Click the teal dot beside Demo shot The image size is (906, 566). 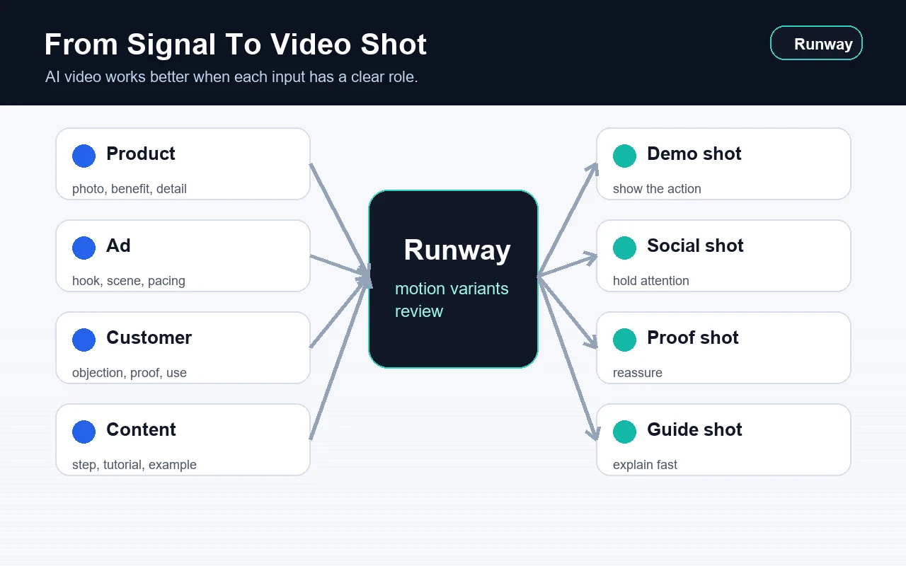(x=624, y=156)
